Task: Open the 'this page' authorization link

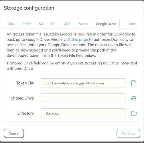Action: (x=80, y=39)
